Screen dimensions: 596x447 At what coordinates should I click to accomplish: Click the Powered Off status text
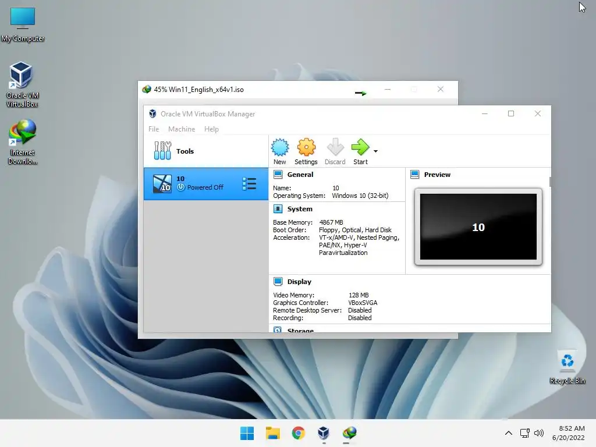(205, 187)
